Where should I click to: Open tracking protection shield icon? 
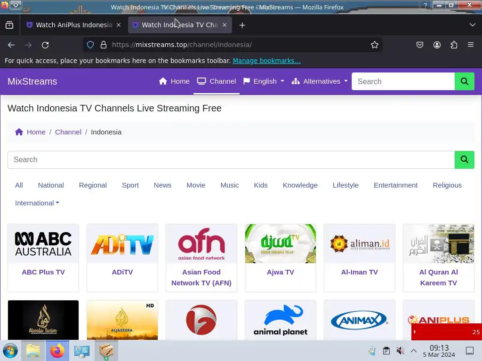[x=90, y=45]
